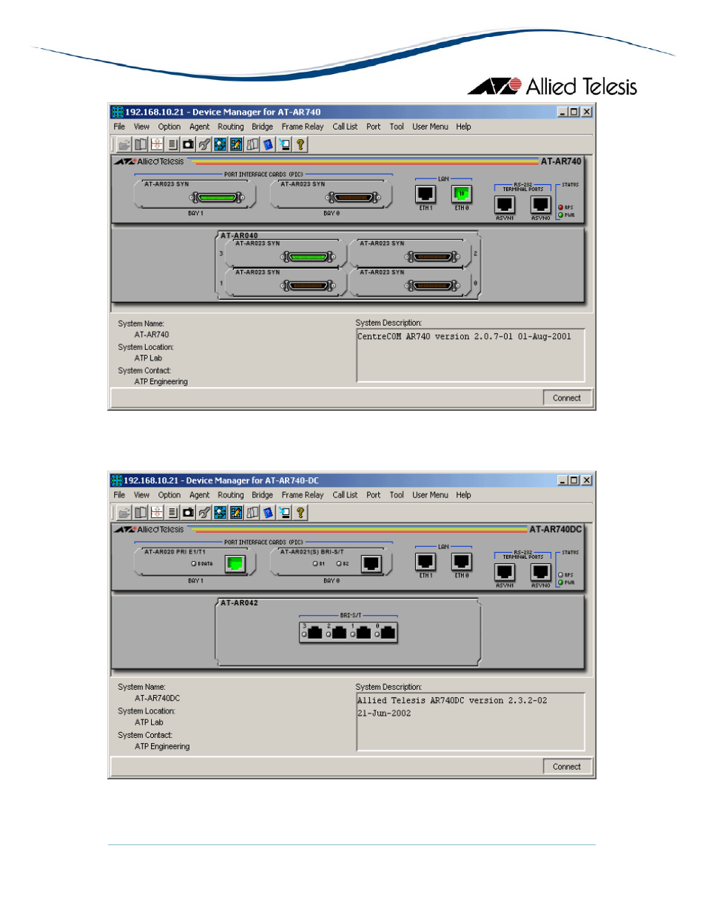The image size is (706, 914).
Task: Click the blue network map icon in AT-AR740 toolbar
Action: click(x=221, y=144)
